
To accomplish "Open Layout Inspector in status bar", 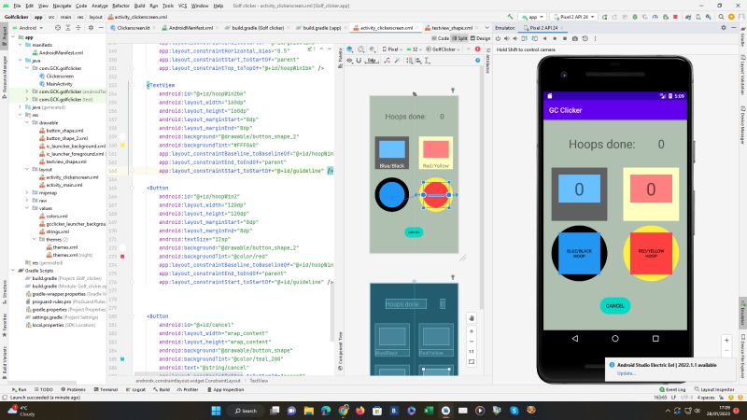I will point(713,389).
